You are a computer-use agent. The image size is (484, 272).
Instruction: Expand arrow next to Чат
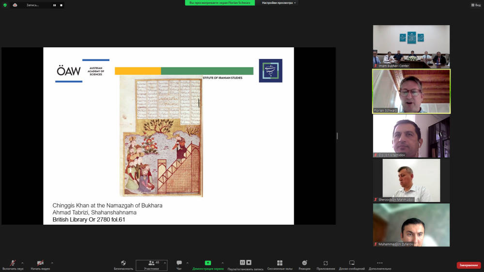click(187, 263)
